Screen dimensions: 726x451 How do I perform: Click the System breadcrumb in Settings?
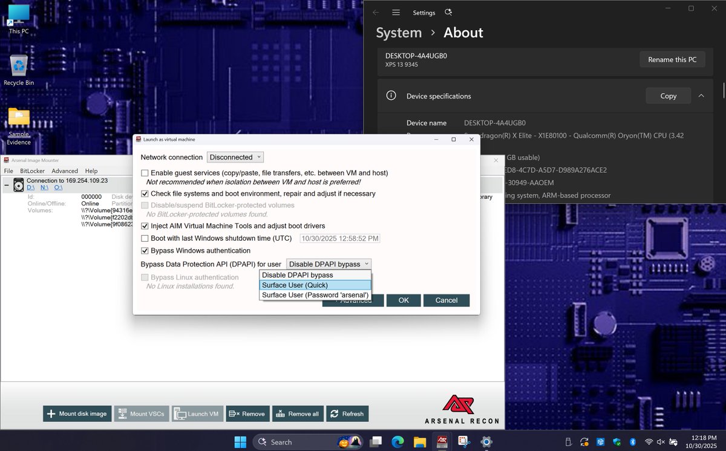click(399, 33)
